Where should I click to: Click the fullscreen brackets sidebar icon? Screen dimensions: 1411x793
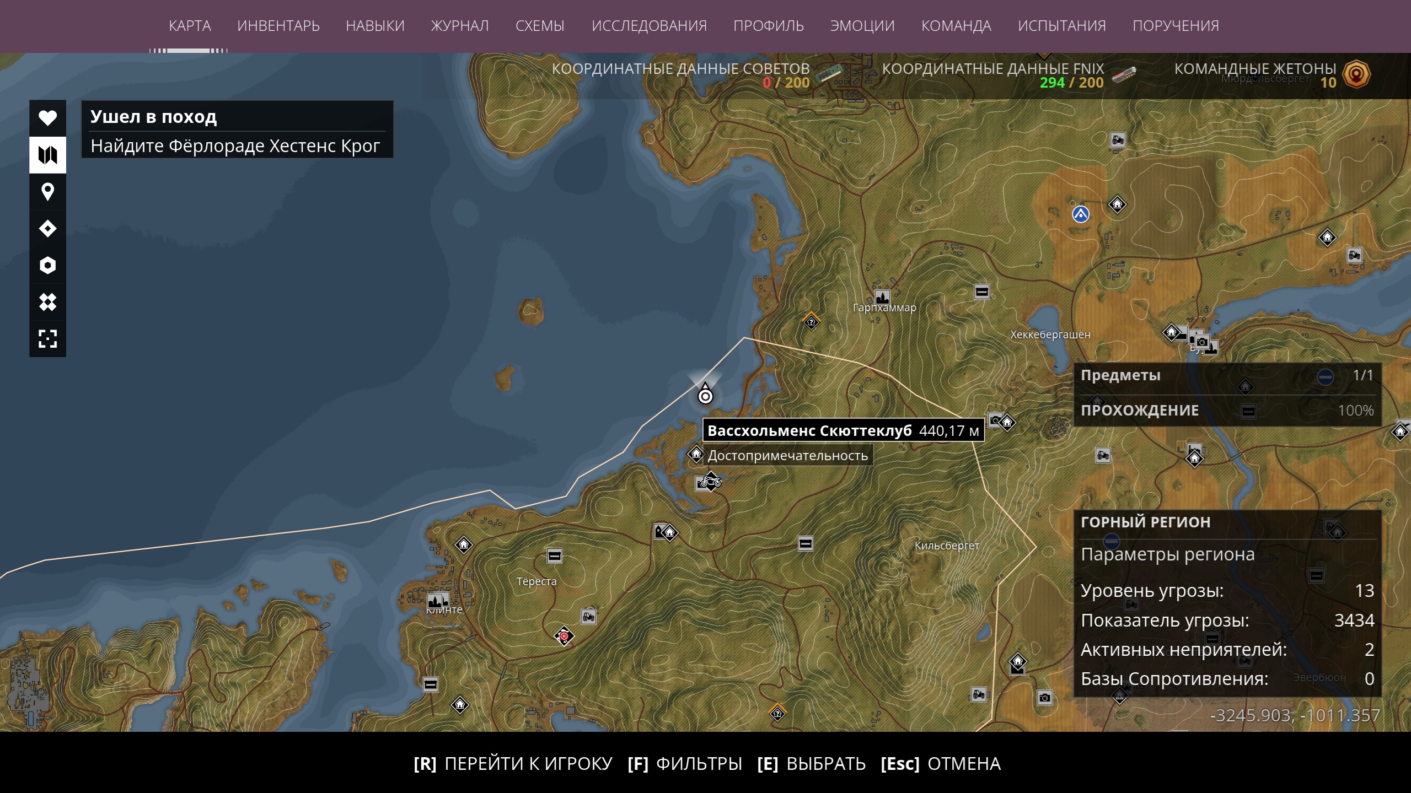pos(47,338)
